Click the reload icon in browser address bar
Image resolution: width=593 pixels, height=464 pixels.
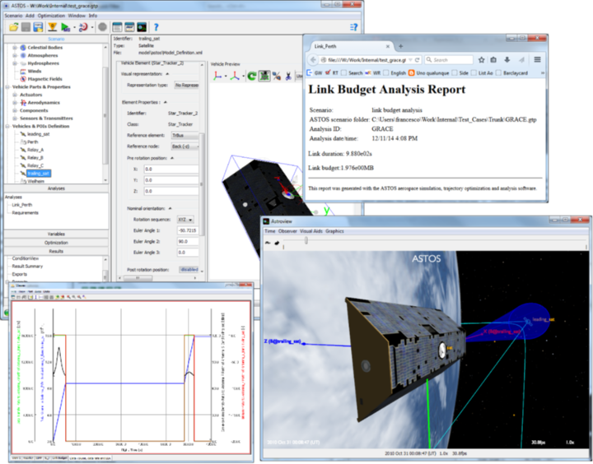pyautogui.click(x=417, y=60)
